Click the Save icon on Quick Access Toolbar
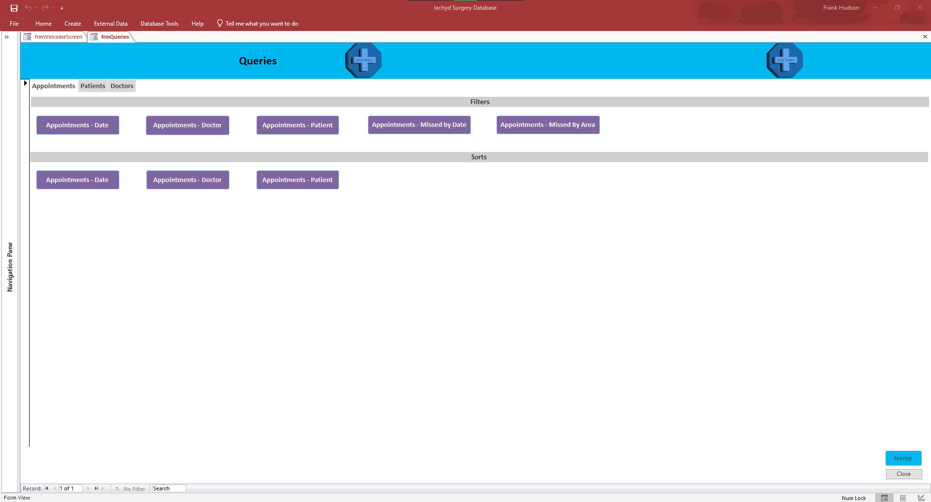Viewport: 931px width, 502px height. [x=14, y=8]
